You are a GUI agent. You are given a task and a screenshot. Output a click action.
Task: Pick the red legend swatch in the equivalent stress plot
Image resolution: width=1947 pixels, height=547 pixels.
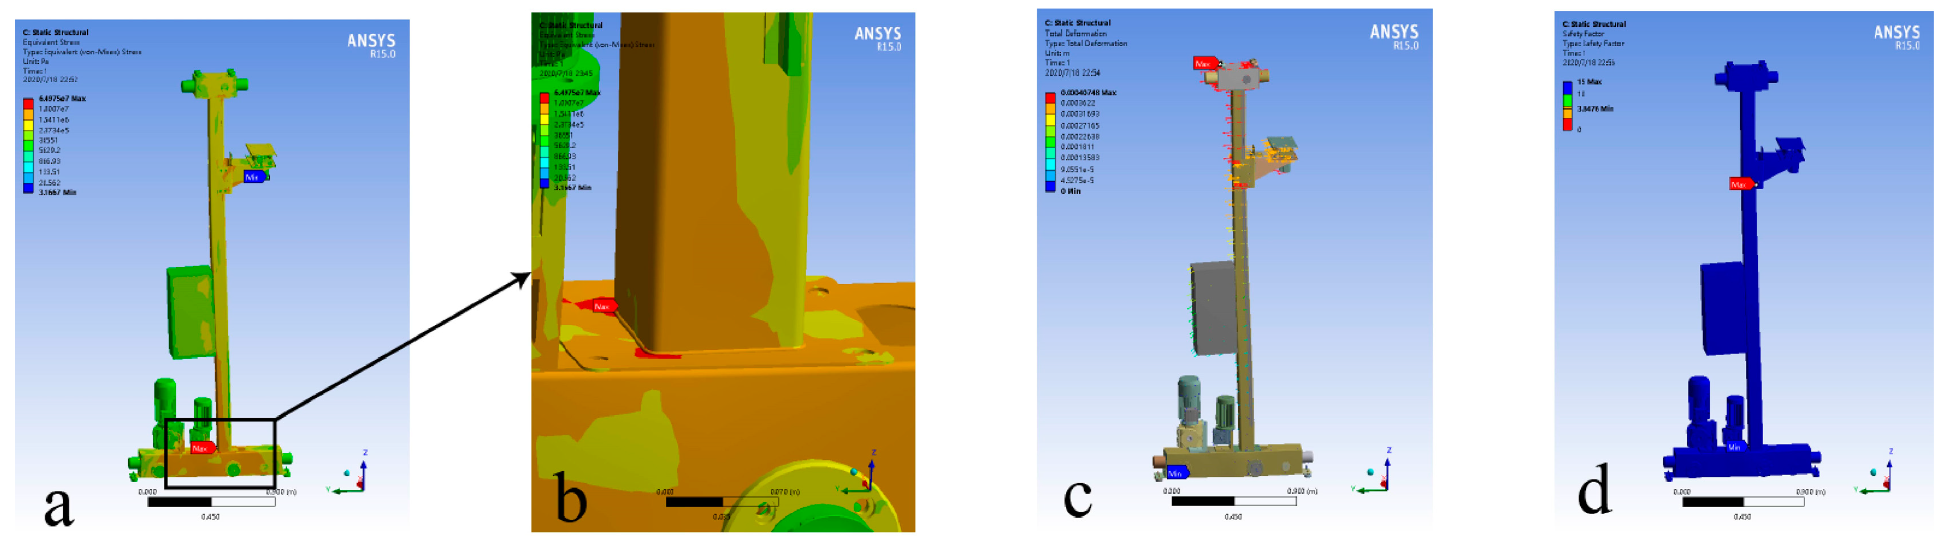(28, 104)
